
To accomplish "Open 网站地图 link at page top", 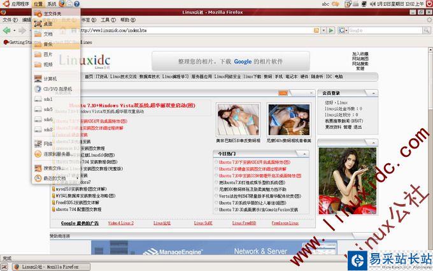I will 360,59.
